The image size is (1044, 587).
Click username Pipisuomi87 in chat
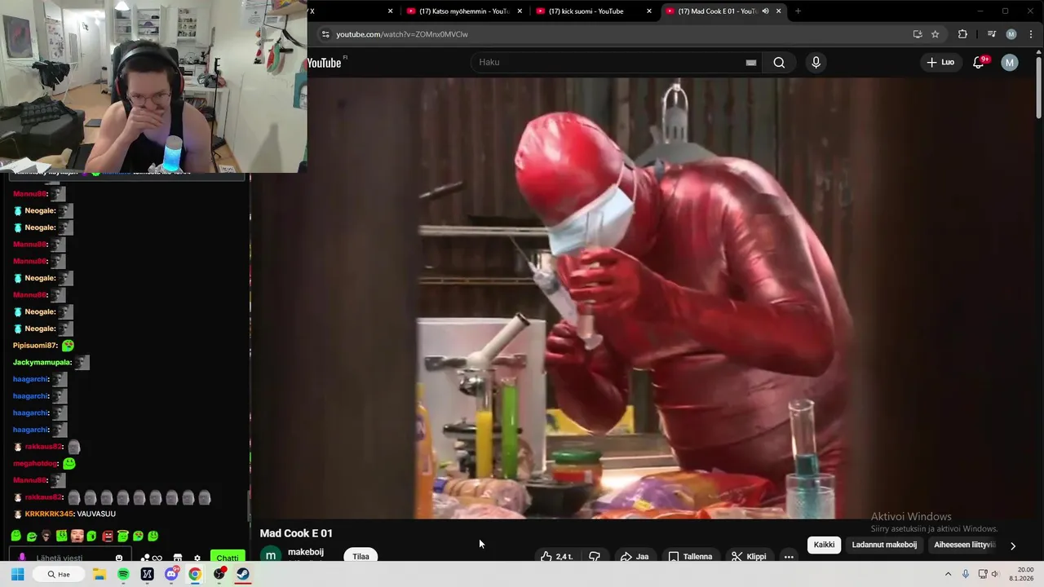coord(35,346)
